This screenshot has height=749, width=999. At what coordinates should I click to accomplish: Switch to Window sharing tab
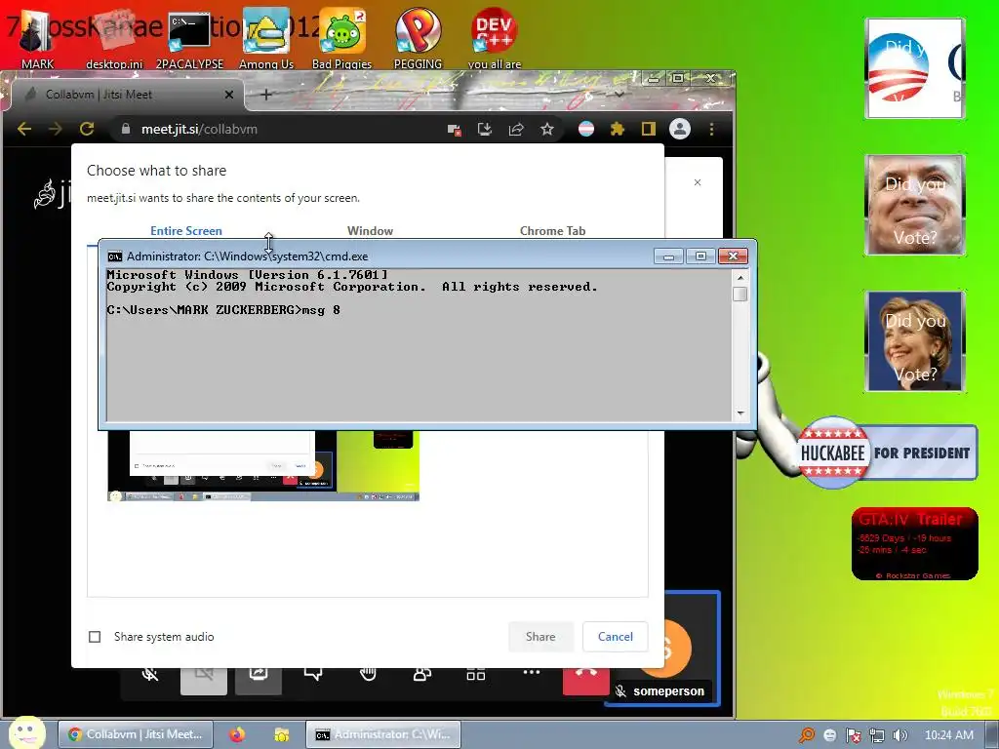click(370, 230)
